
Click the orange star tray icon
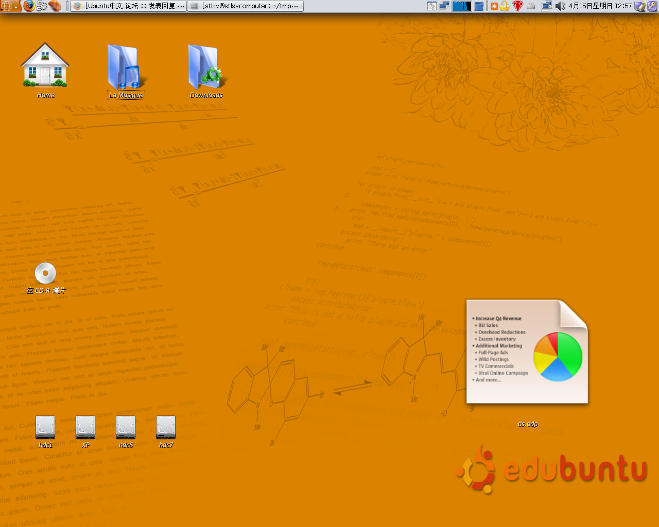494,6
